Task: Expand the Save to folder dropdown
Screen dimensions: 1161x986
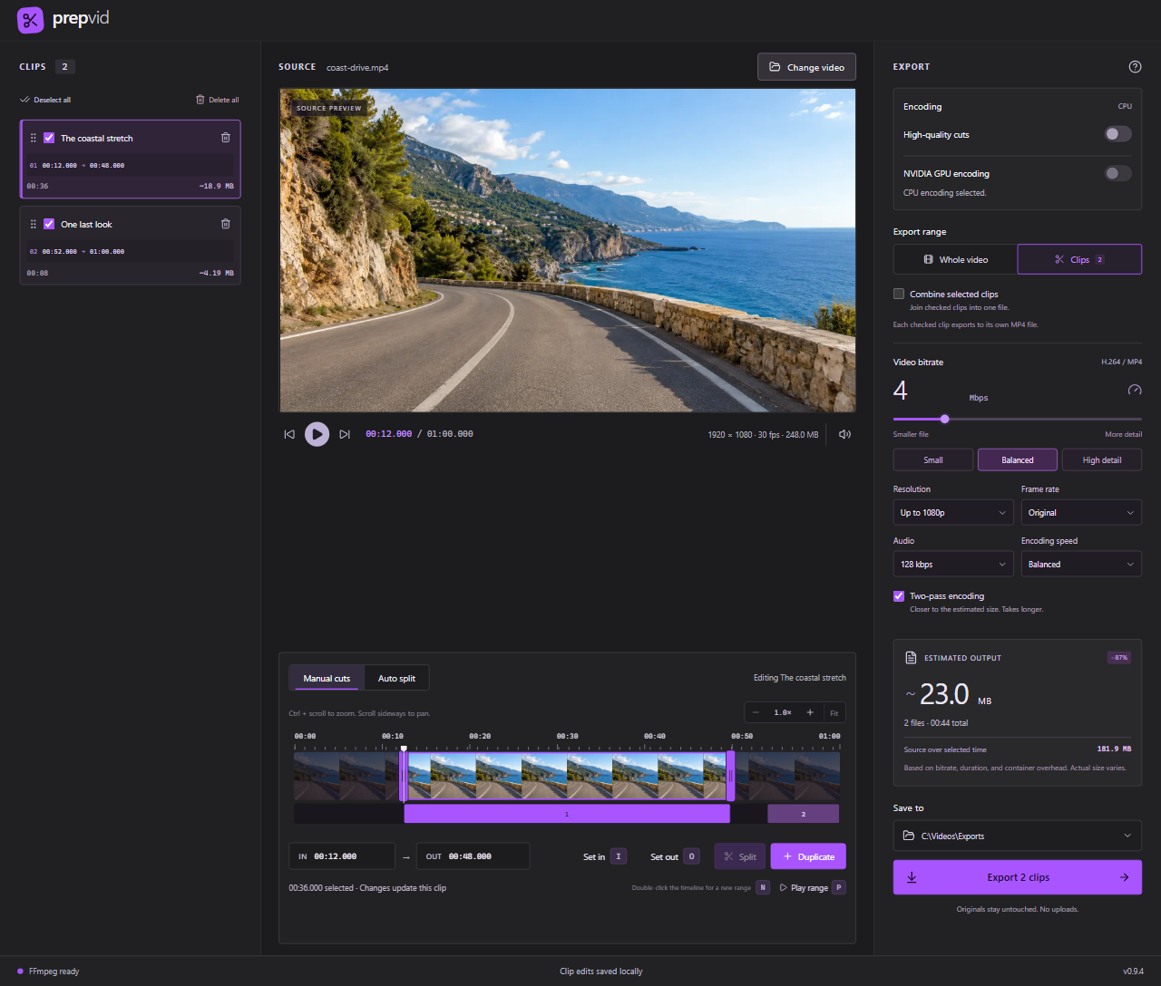Action: [1018, 836]
